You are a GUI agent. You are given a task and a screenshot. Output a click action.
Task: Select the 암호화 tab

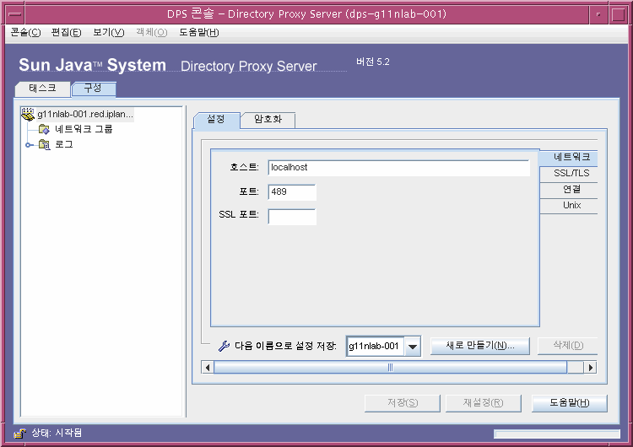pos(268,120)
